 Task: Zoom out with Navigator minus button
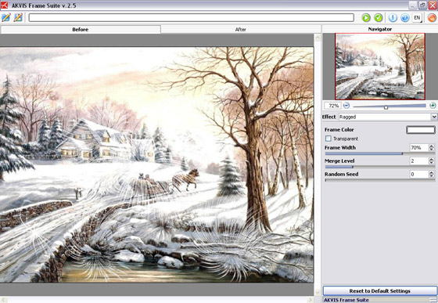tap(346, 106)
